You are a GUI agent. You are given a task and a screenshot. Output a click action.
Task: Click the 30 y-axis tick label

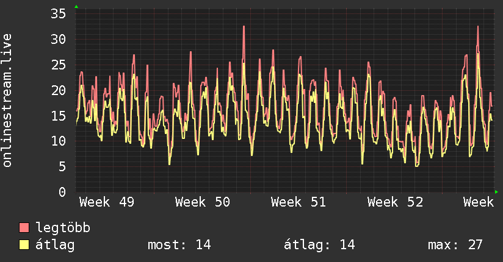coord(58,40)
